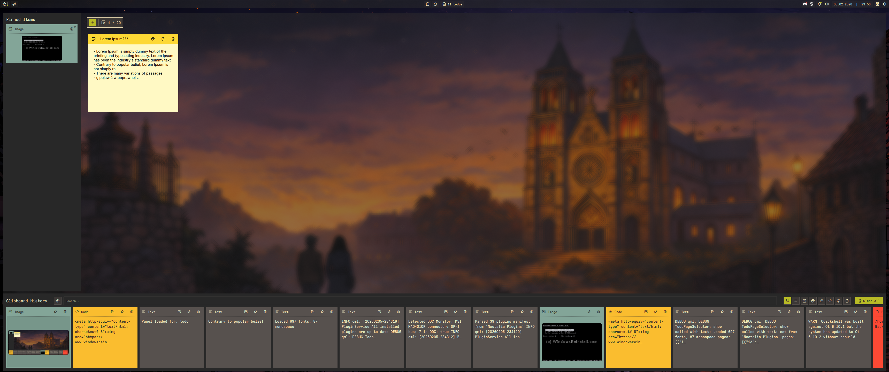Delete the Lorem Ipsum??? note
The height and width of the screenshot is (372, 889).
tap(173, 39)
